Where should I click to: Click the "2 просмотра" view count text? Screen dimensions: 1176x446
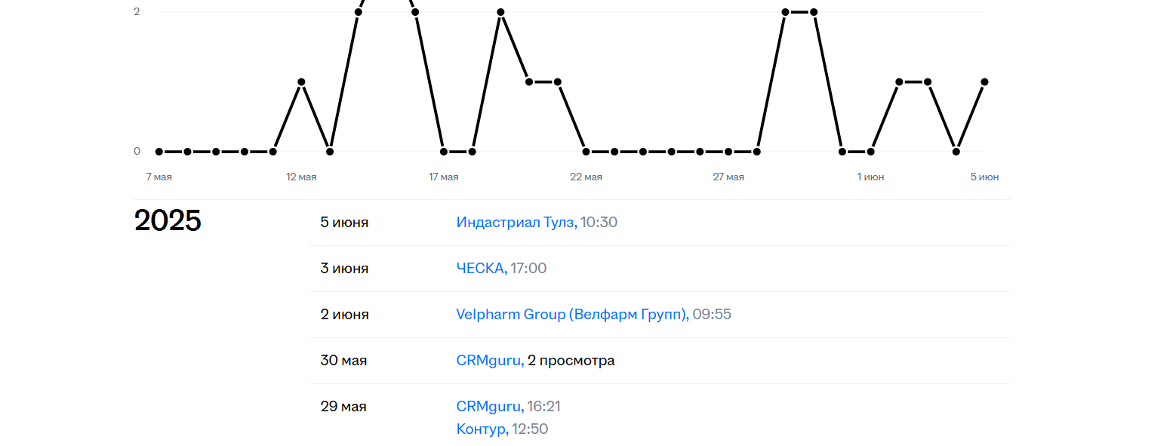click(x=571, y=361)
